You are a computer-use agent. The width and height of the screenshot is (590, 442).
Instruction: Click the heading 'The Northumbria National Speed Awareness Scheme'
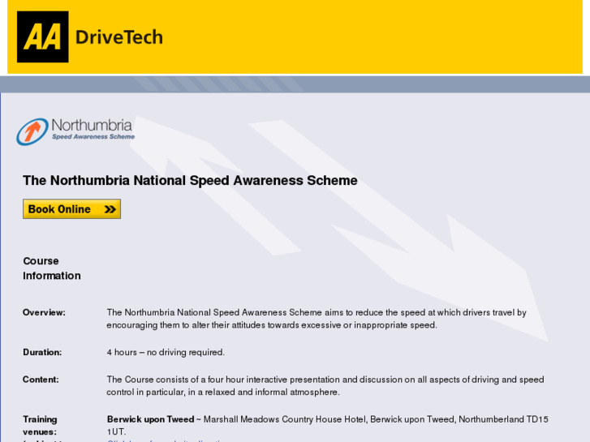190,180
